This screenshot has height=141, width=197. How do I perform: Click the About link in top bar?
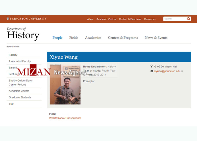point(90,19)
